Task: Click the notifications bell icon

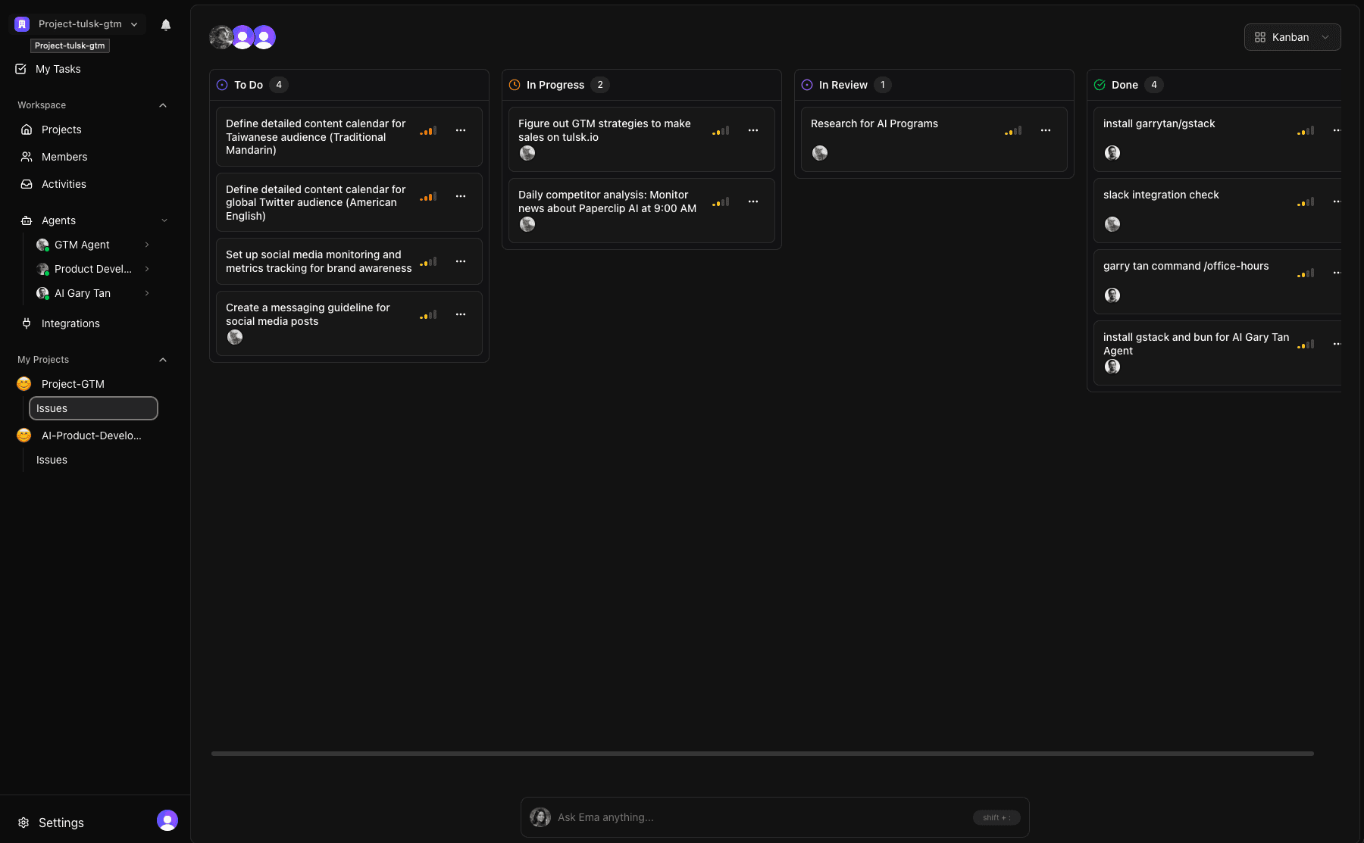Action: [x=166, y=24]
